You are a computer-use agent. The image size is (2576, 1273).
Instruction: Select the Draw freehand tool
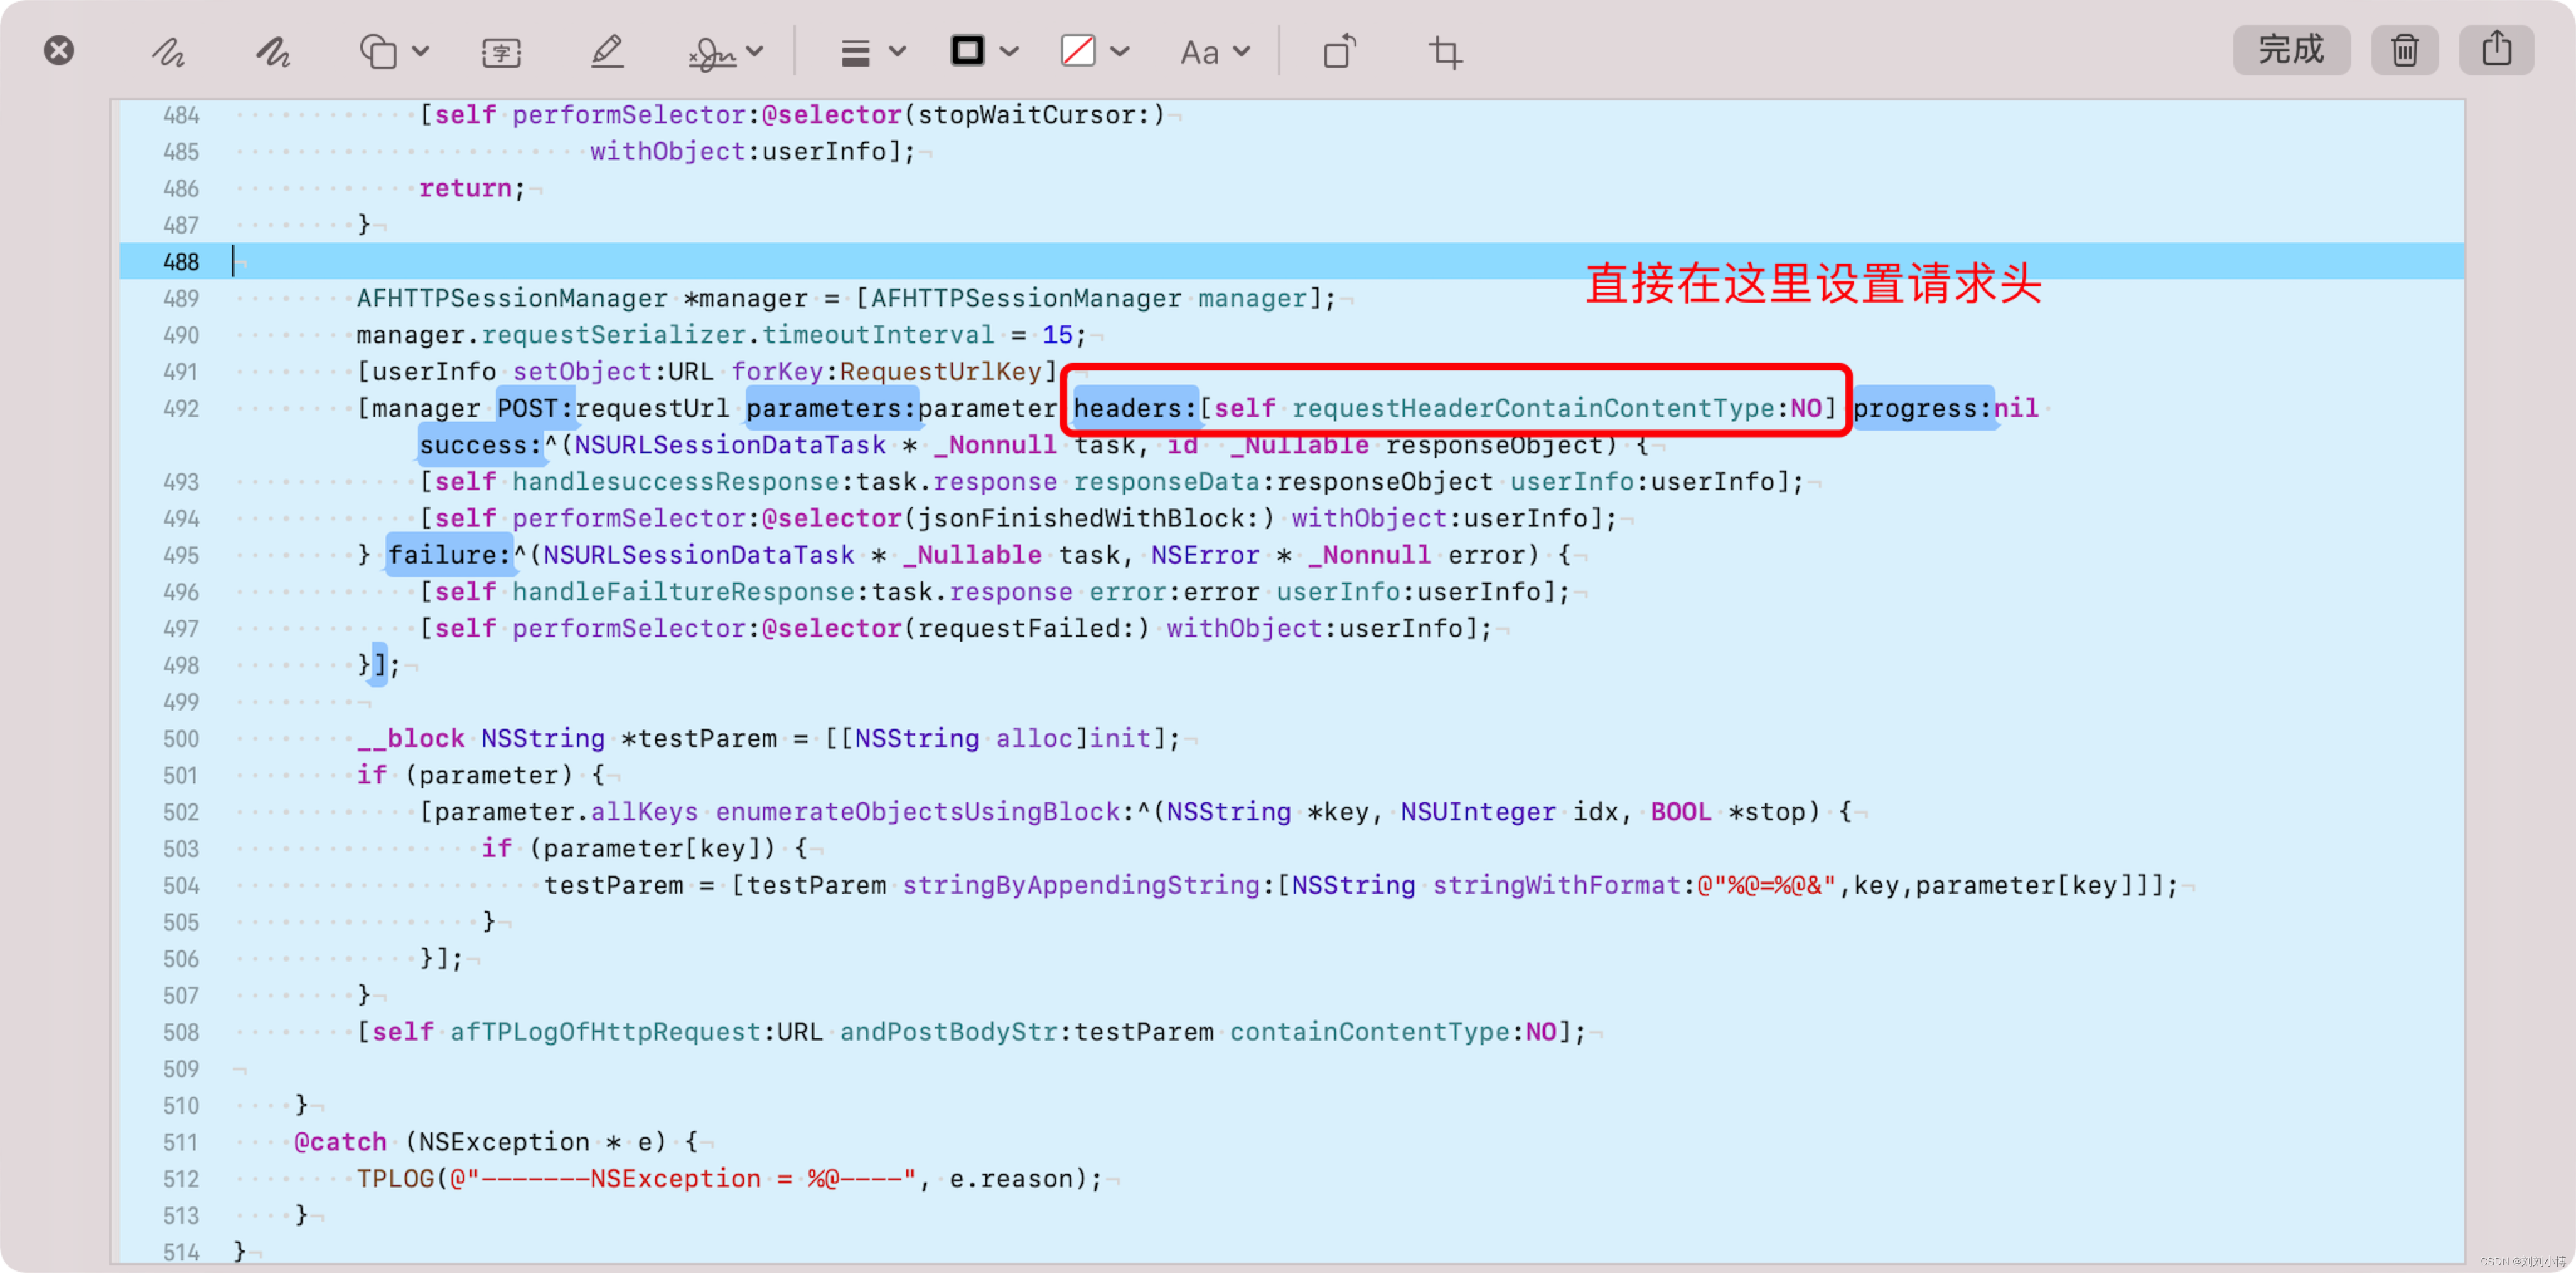[x=272, y=51]
